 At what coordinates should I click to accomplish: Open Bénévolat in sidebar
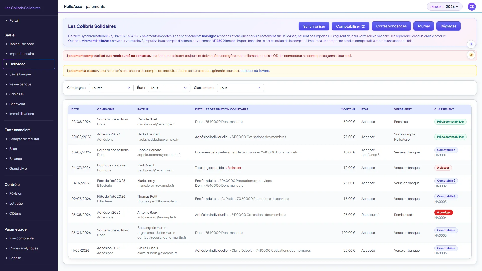click(x=17, y=104)
